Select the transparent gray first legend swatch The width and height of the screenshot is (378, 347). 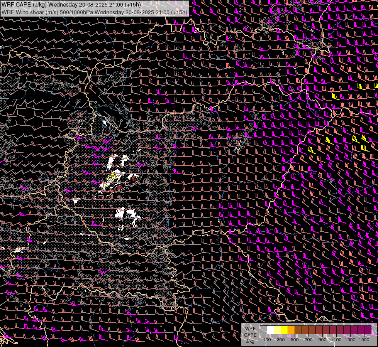[263, 330]
